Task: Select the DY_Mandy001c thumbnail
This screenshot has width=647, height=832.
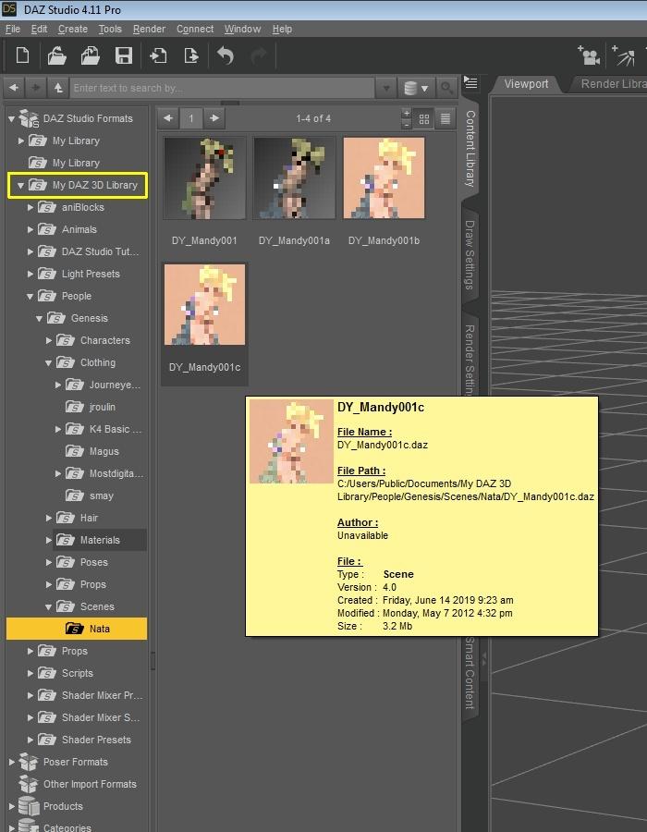Action: (x=204, y=304)
